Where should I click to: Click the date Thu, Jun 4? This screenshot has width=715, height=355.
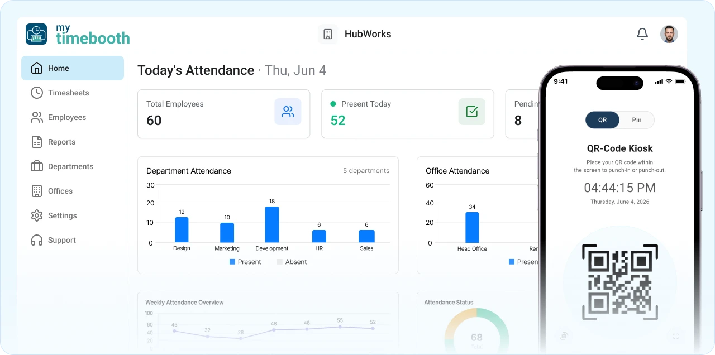pyautogui.click(x=295, y=70)
